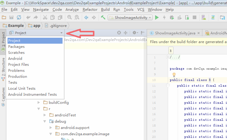Click the scroll from source target icon
Screen dimensions: 227x140
coord(119,33)
